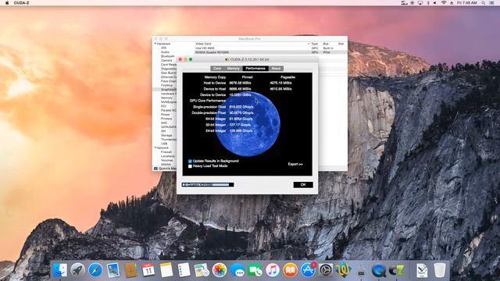Select ATA in System Information sidebar
Image resolution: width=500 pixels, height=281 pixels.
click(x=163, y=48)
